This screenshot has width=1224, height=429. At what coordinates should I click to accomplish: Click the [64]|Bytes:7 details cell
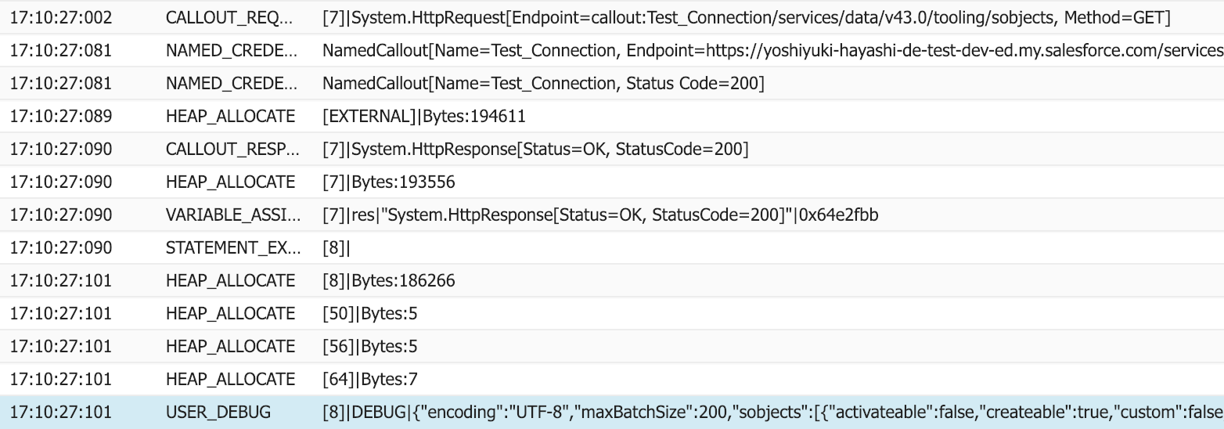(x=365, y=380)
